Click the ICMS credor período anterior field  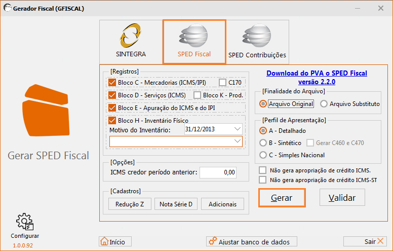(x=218, y=172)
